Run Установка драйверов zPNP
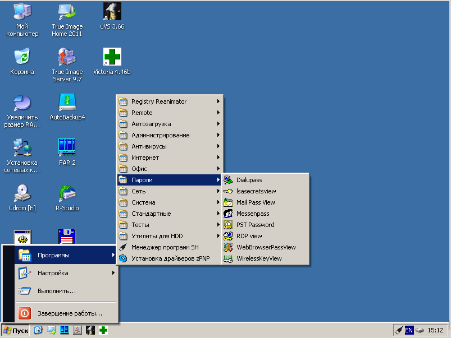Screen dimensions: 451x338 (170, 258)
